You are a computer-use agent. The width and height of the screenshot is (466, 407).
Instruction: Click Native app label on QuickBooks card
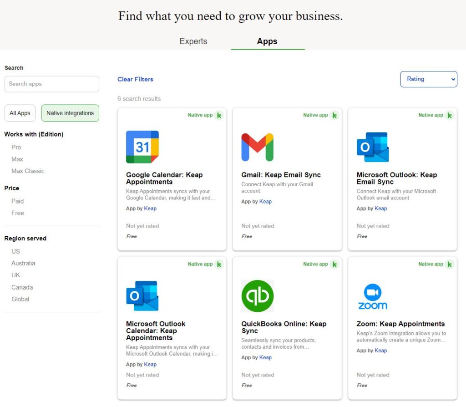(316, 265)
